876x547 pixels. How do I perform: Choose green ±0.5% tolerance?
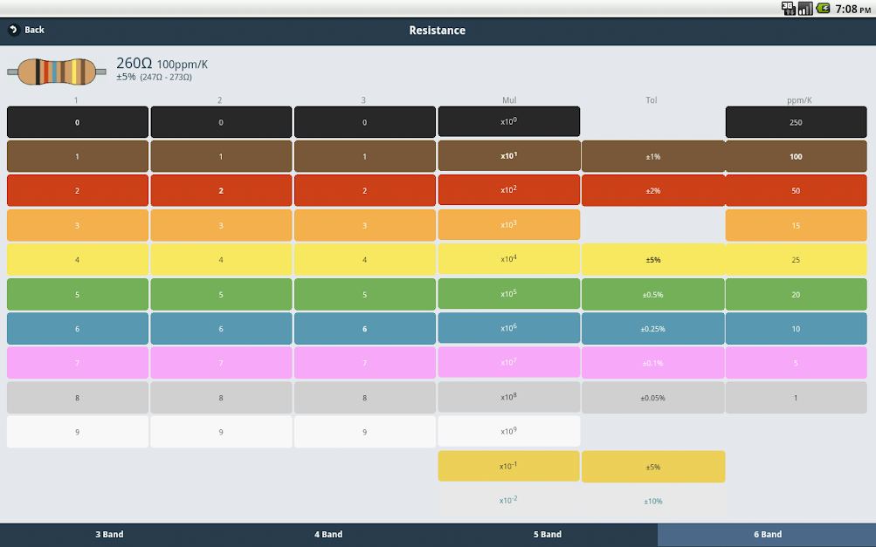[x=653, y=294]
